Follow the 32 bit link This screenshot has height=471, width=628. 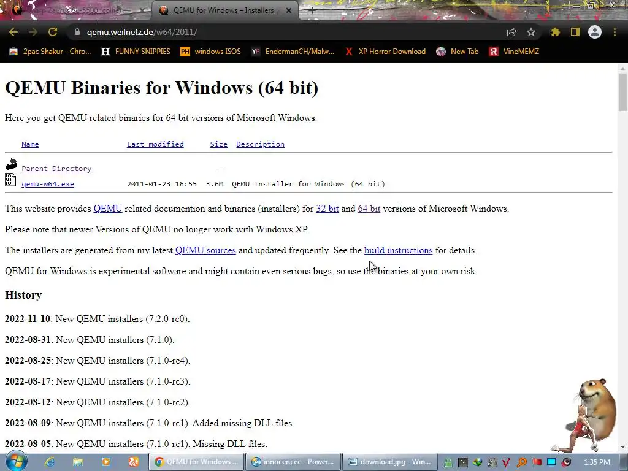click(327, 209)
